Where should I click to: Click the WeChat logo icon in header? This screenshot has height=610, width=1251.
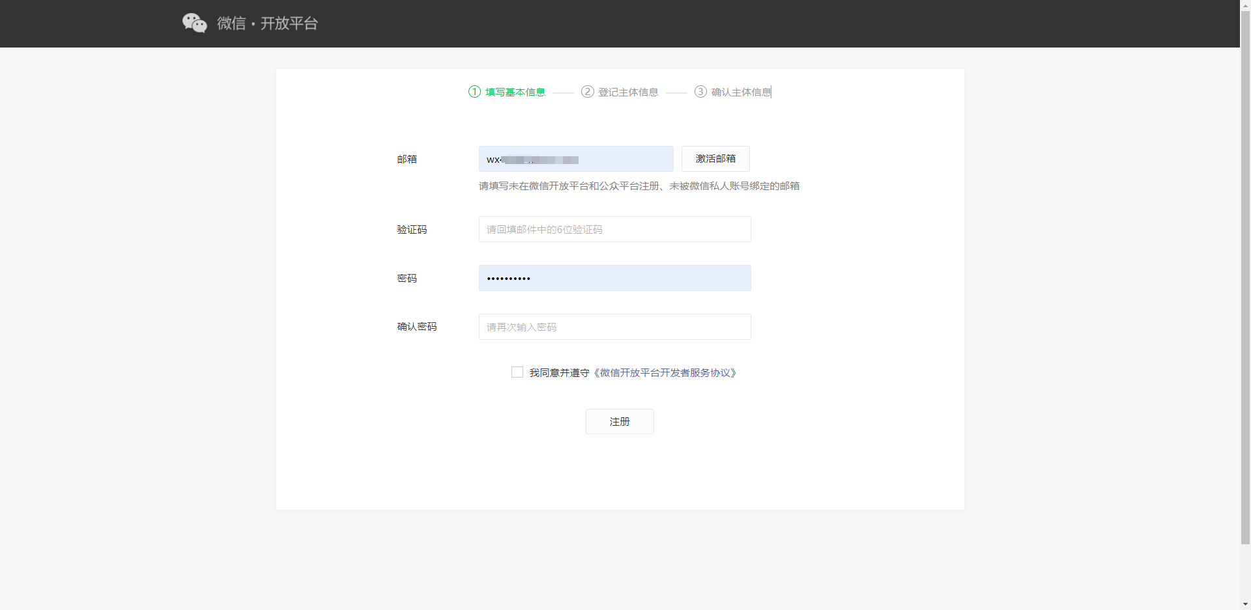click(x=194, y=23)
